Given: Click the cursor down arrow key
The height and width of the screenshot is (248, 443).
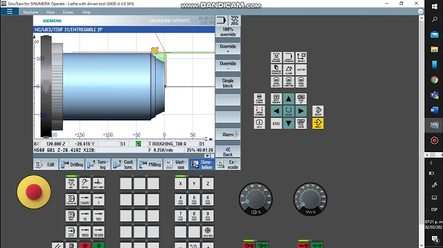Looking at the screenshot, I should (289, 123).
